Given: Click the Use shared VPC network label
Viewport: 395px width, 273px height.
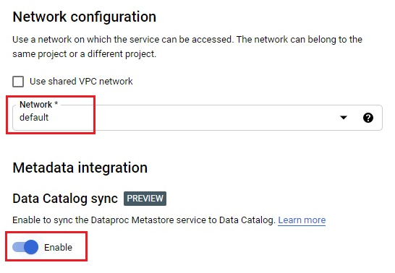Looking at the screenshot, I should [x=81, y=82].
